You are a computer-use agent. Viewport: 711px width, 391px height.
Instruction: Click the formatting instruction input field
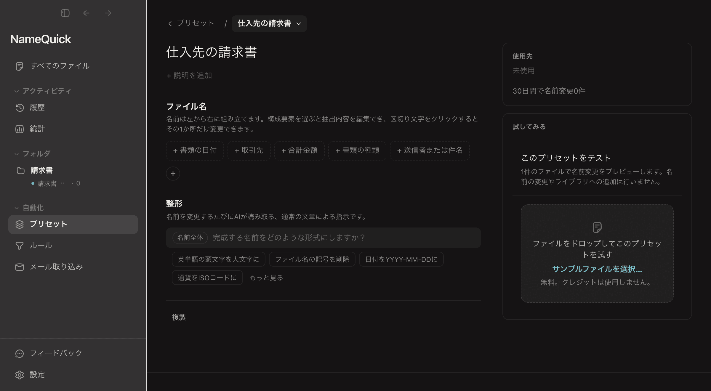click(323, 238)
